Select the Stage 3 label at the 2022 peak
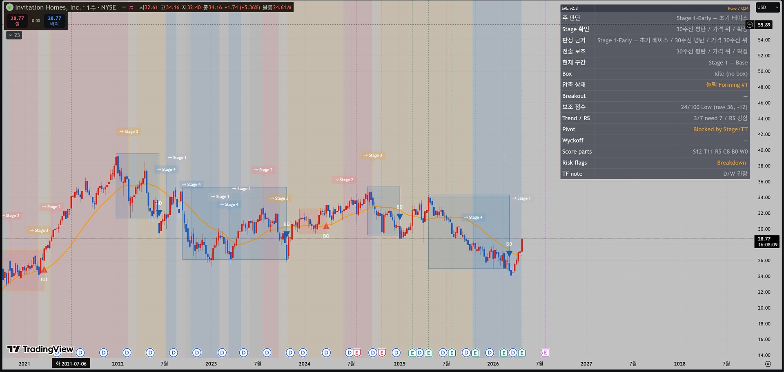 point(129,132)
